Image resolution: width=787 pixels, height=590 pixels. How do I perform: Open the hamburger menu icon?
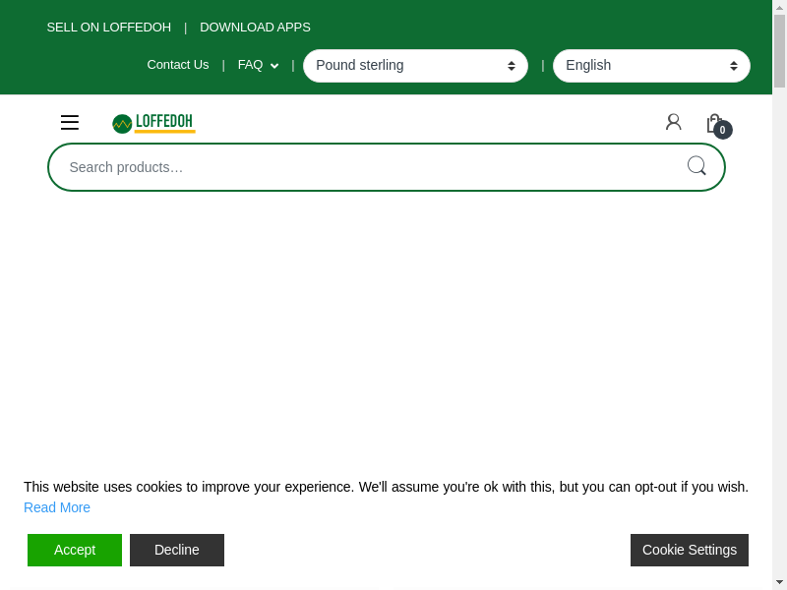pyautogui.click(x=70, y=123)
